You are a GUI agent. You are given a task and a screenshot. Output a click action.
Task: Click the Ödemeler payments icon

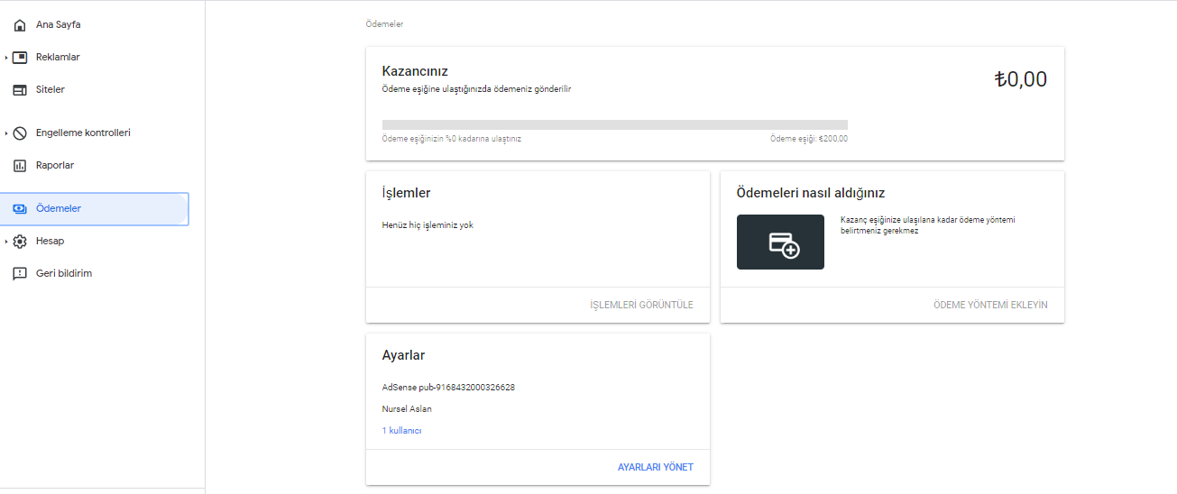pyautogui.click(x=20, y=209)
